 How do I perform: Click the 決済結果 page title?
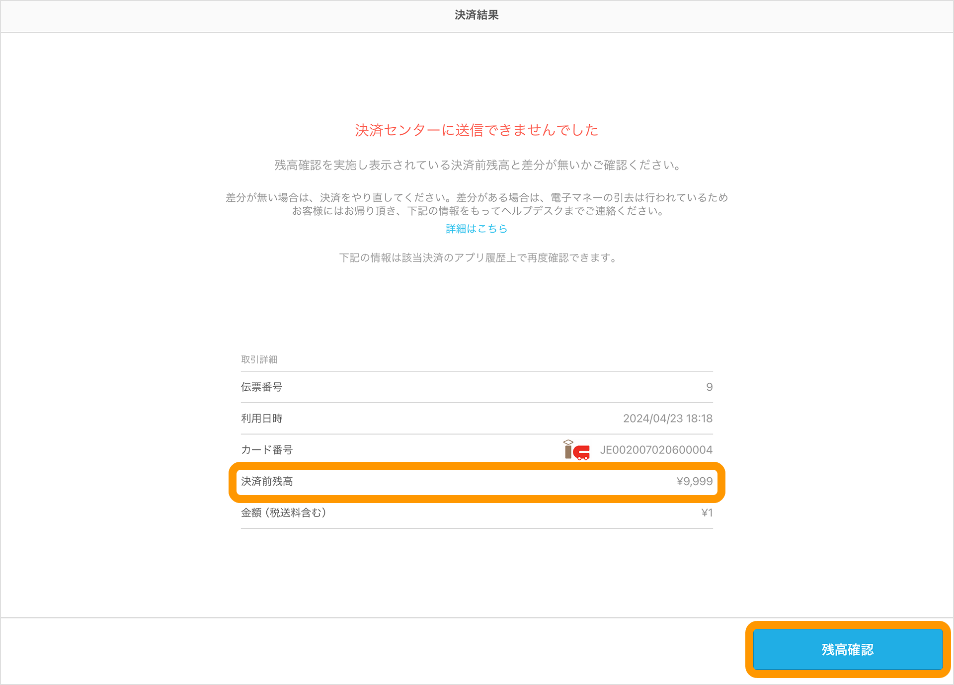477,15
